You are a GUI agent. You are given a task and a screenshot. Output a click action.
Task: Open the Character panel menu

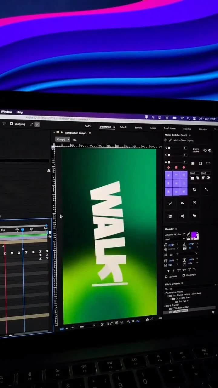point(176,229)
